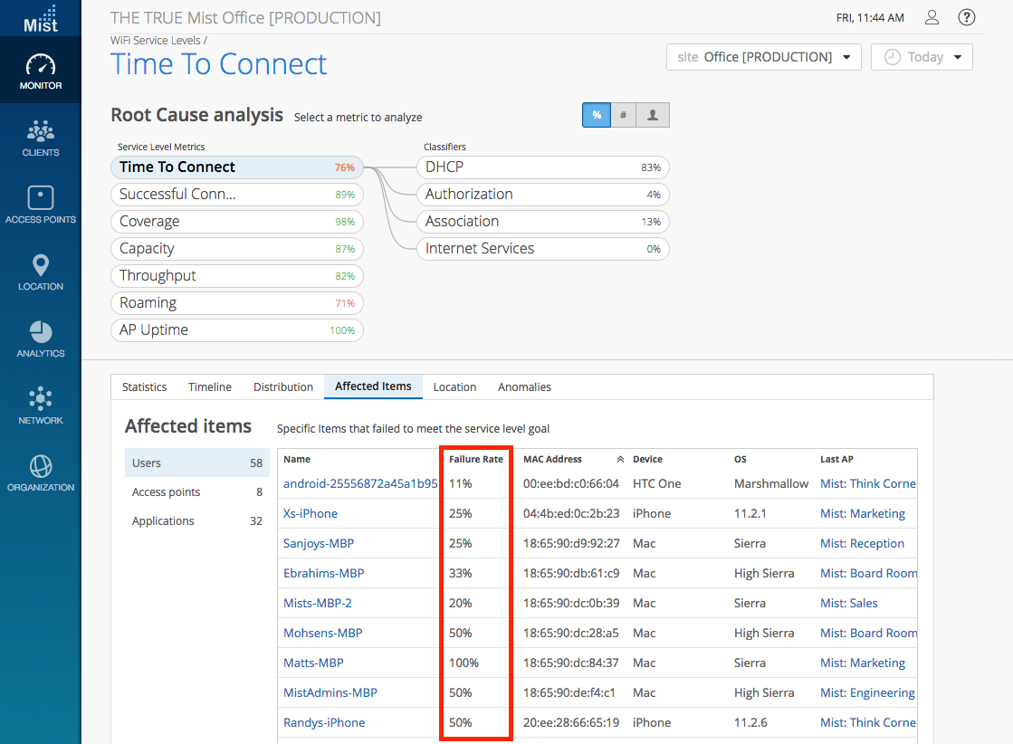The height and width of the screenshot is (744, 1013).
Task: Open the Today time range dropdown
Action: (x=922, y=57)
